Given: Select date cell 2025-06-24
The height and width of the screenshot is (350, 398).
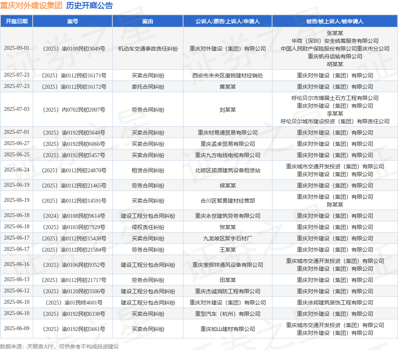Looking at the screenshot, I should (17, 170).
